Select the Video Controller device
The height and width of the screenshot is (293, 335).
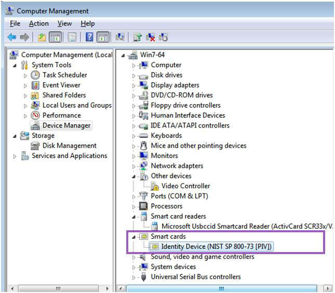click(x=185, y=186)
